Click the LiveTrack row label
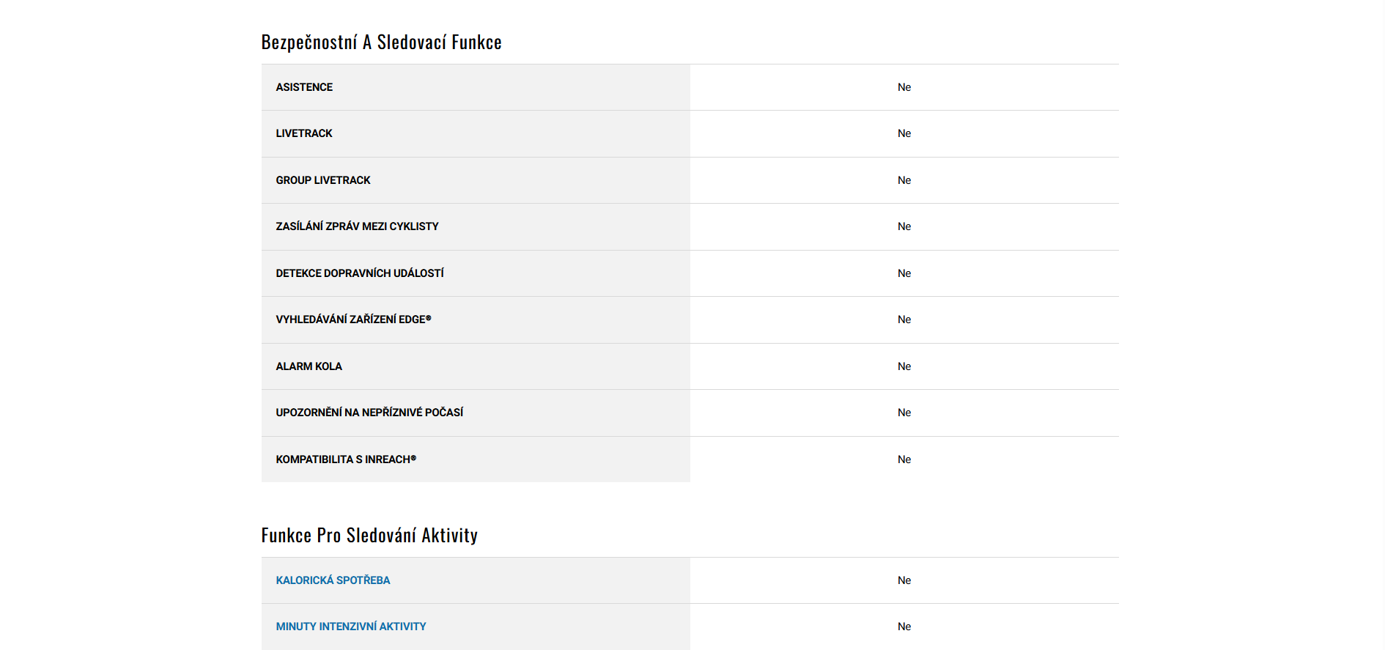 304,133
